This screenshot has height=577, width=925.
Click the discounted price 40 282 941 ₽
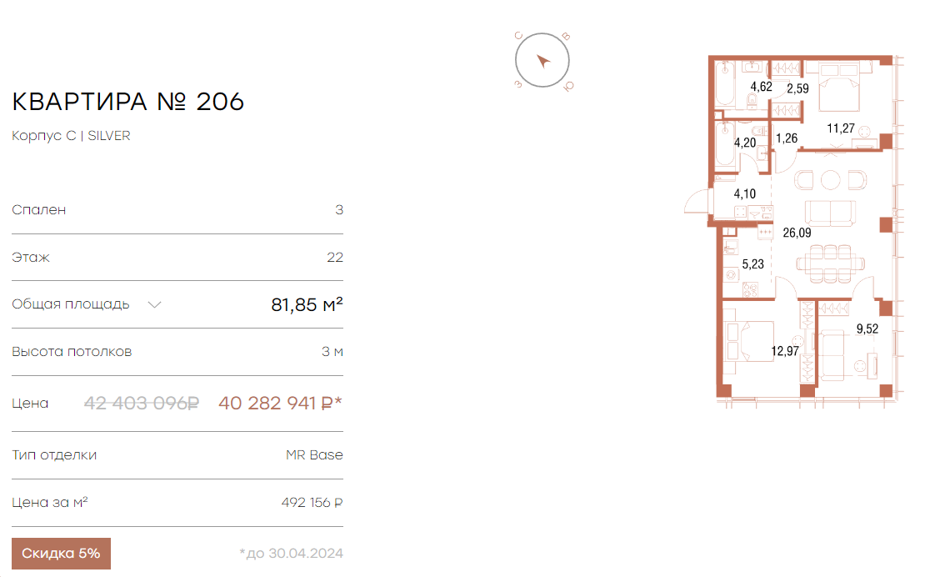(280, 404)
